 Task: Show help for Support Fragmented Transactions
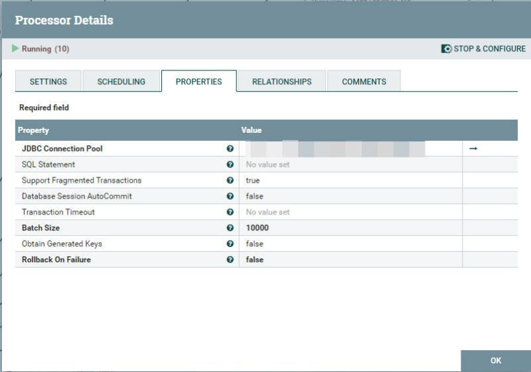click(x=230, y=180)
